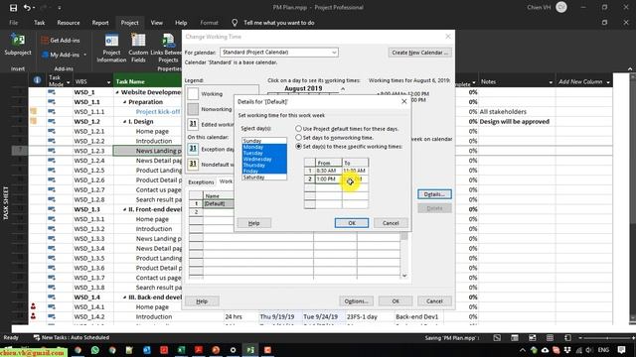Viewport: 636px width, 357px height.
Task: Click the lightbulb Tell me icon
Action: click(235, 23)
